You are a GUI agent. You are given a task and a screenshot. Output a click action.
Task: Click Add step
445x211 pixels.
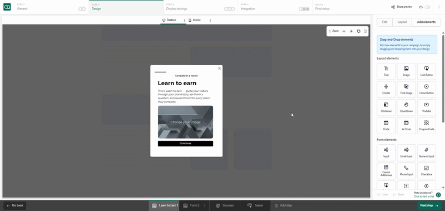point(283,205)
